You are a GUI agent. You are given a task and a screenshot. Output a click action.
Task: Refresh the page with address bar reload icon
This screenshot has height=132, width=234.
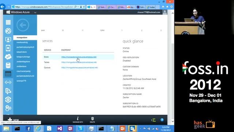pos(84,7)
